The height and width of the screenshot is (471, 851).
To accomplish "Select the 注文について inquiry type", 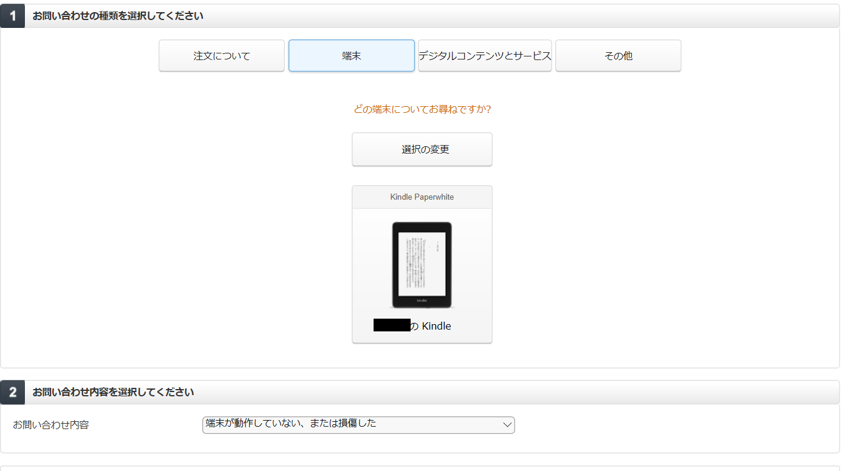I will 222,56.
